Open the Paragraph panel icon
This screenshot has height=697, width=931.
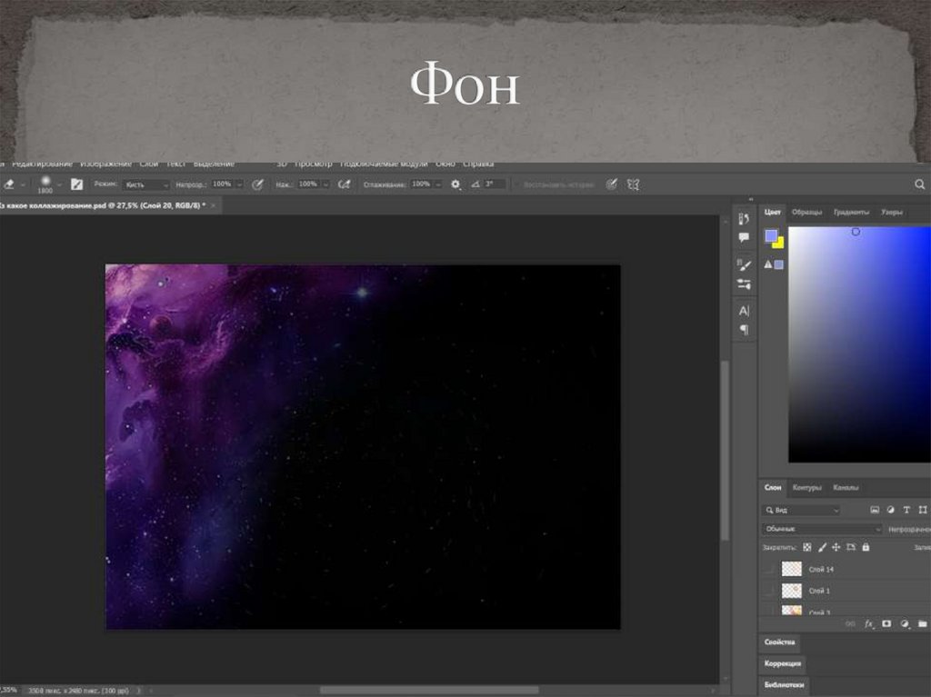pos(744,329)
